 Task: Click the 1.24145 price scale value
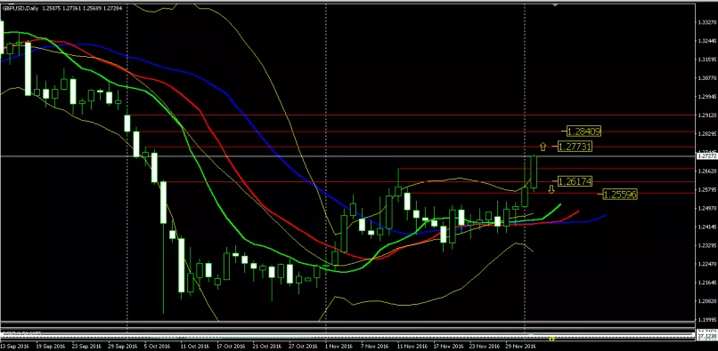(707, 227)
